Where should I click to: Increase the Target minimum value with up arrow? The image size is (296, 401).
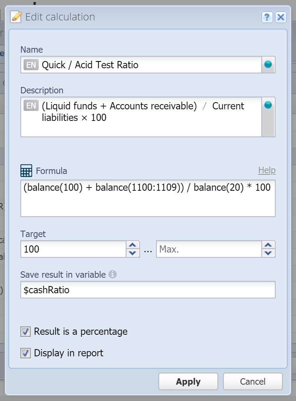tap(132, 245)
